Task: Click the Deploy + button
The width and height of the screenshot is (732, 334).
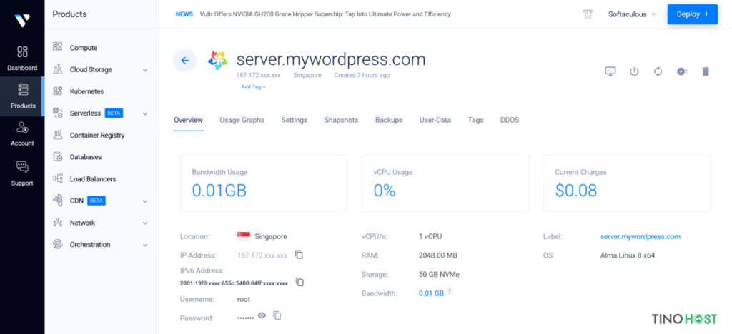Action: (692, 14)
